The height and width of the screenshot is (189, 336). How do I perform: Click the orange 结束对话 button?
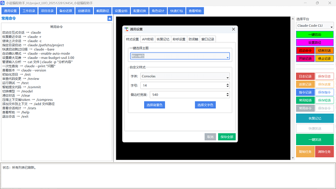324,51
